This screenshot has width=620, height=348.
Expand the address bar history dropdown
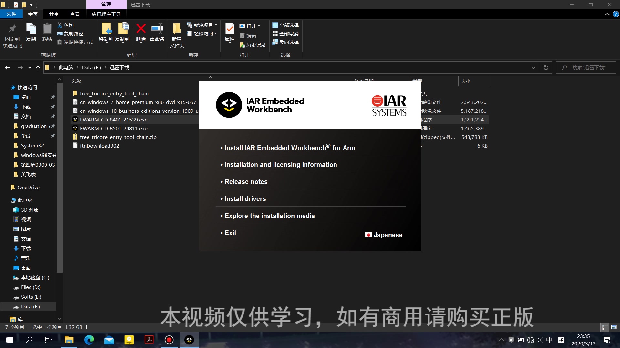[533, 68]
